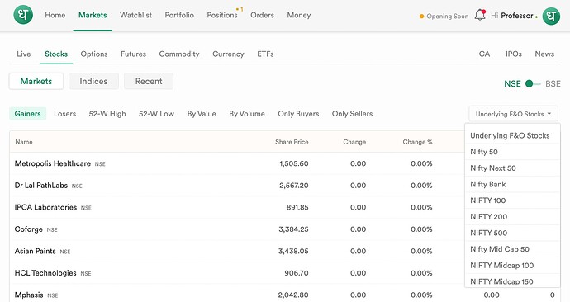
Task: Click the BSE exchange label
Action: pos(553,84)
